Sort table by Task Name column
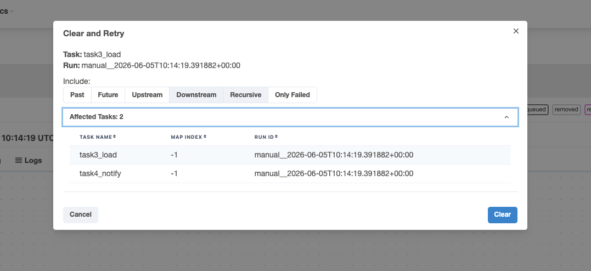Image resolution: width=591 pixels, height=271 pixels. tap(98, 137)
